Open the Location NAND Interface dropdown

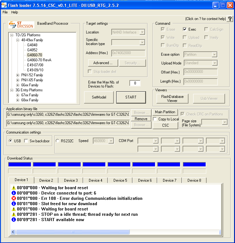[x=142, y=32]
